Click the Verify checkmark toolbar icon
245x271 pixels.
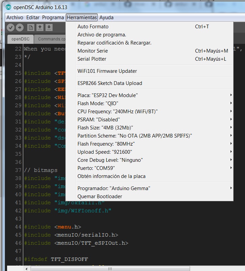pos(10,28)
